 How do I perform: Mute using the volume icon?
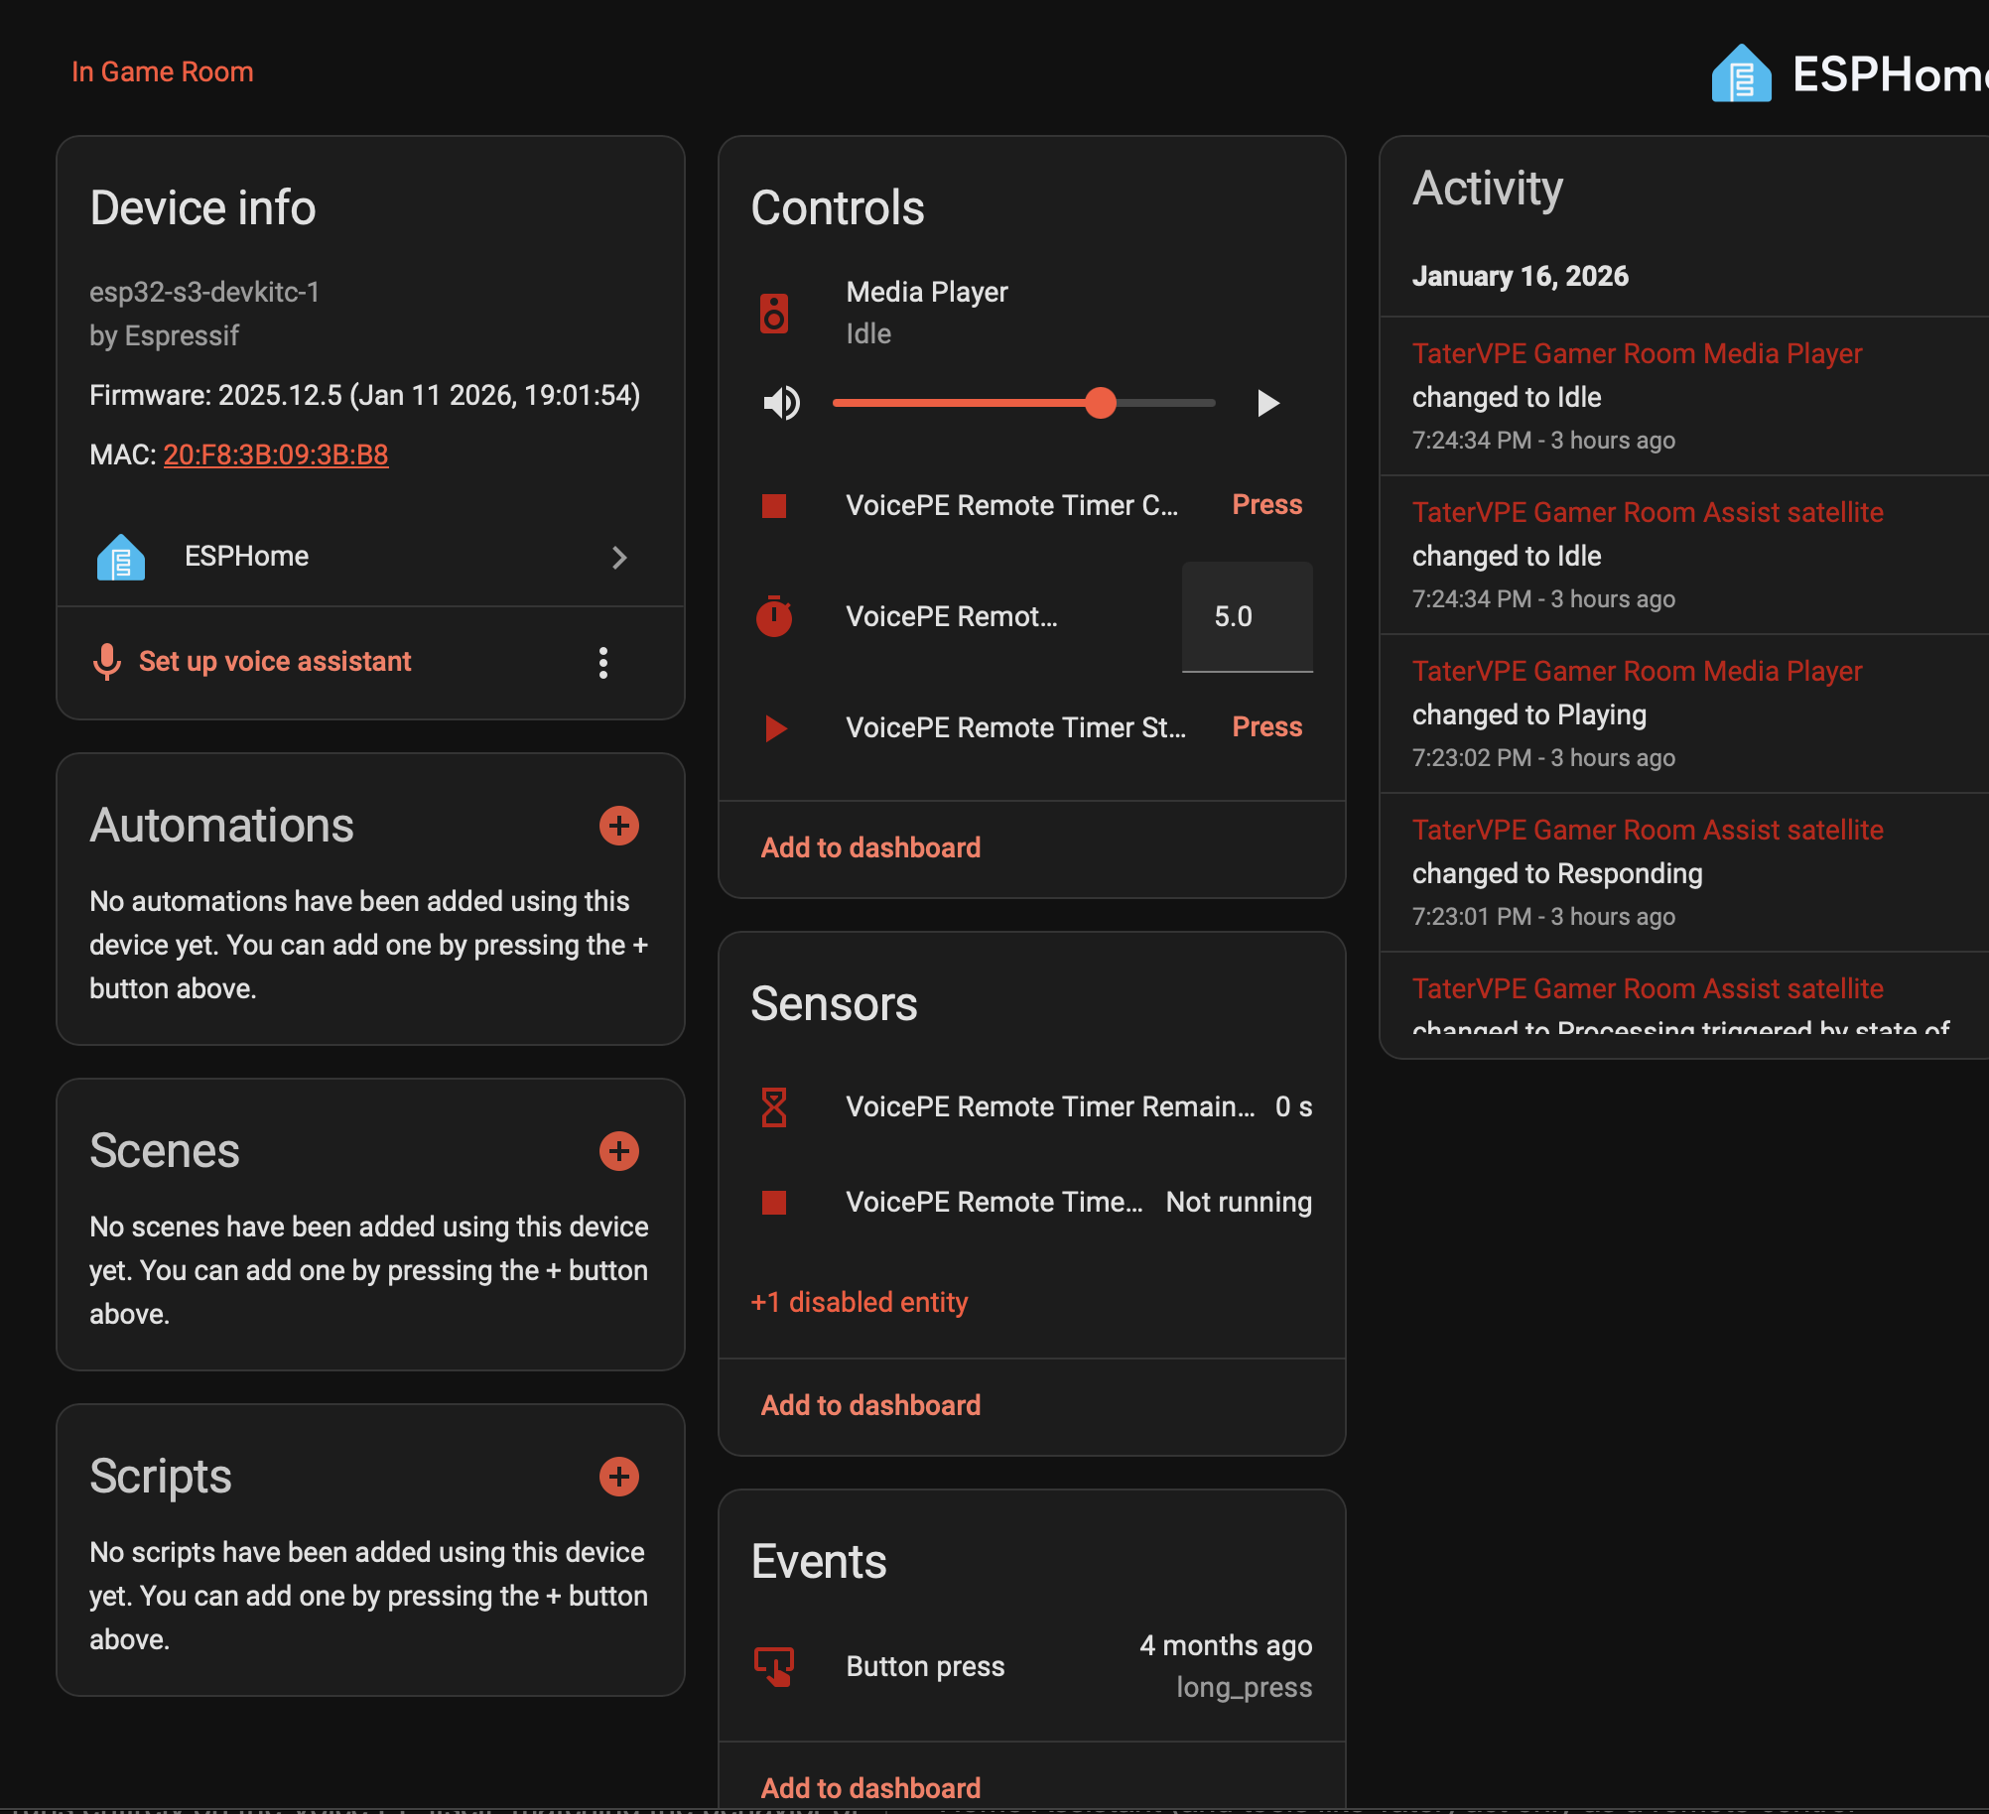pyautogui.click(x=781, y=403)
